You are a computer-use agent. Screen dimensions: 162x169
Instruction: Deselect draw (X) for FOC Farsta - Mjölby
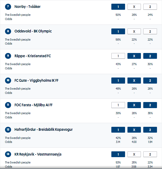[x=134, y=105]
